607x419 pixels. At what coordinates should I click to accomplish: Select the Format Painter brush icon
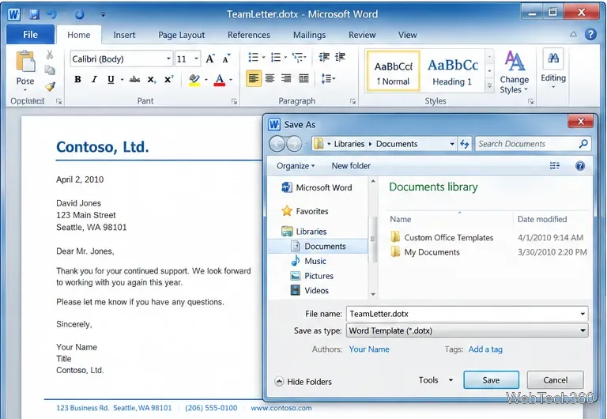pyautogui.click(x=50, y=86)
